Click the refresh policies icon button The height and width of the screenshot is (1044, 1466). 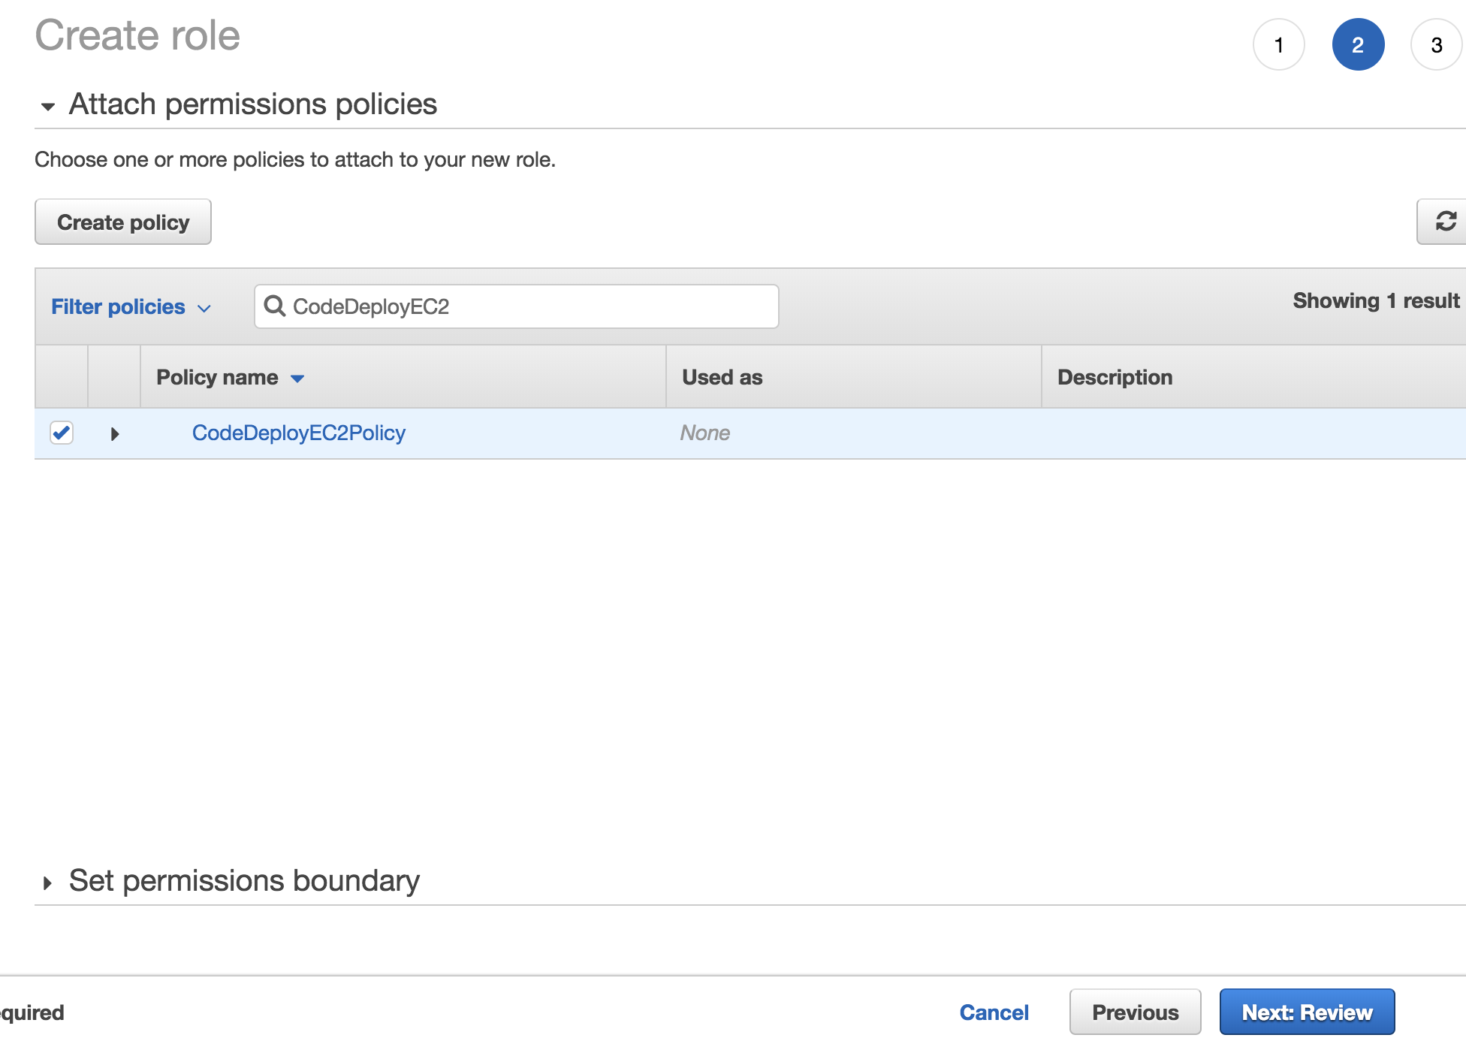(1444, 222)
